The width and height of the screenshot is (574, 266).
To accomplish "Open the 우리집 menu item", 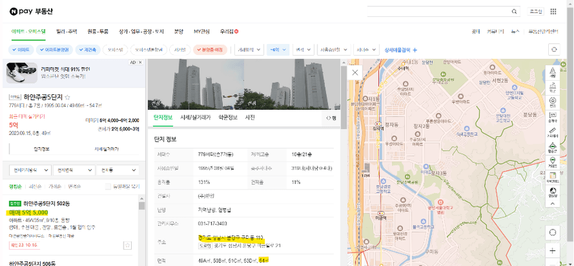I will click(229, 32).
